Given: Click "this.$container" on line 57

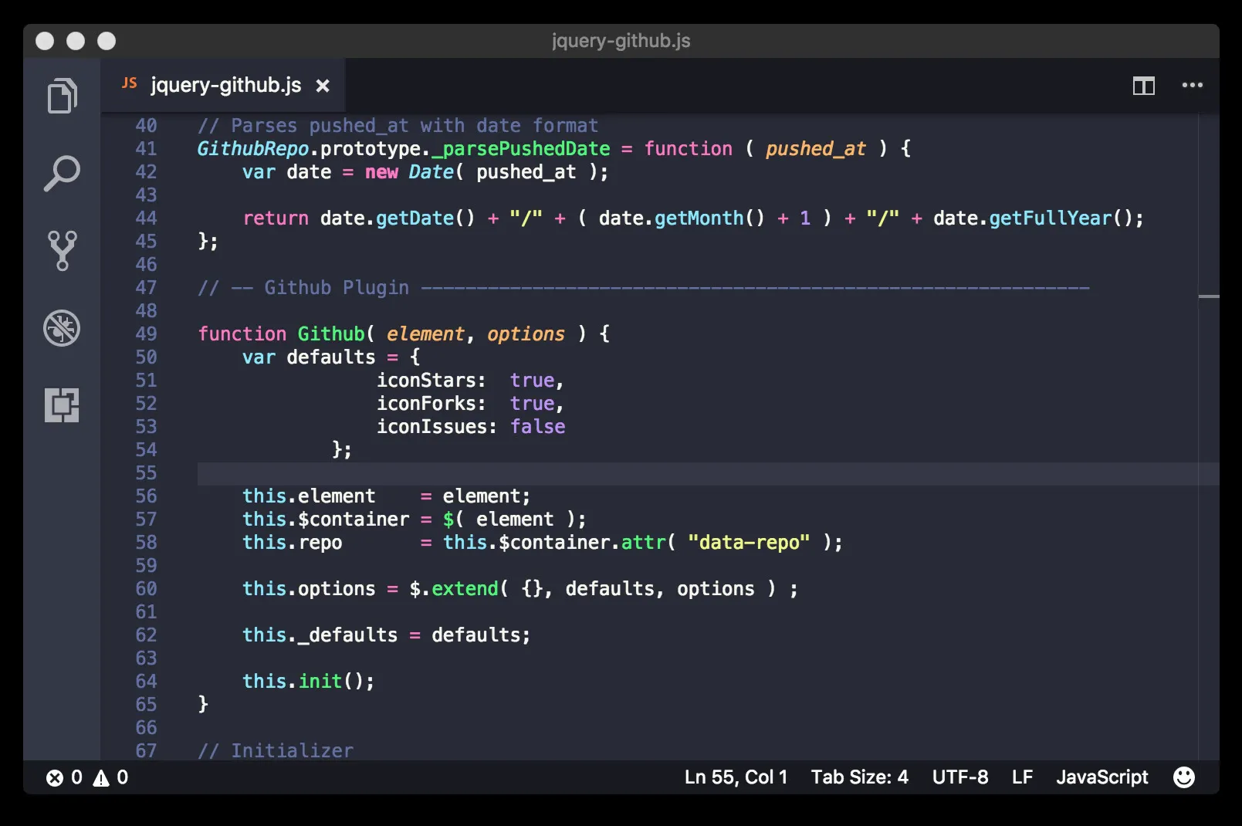Looking at the screenshot, I should tap(326, 519).
